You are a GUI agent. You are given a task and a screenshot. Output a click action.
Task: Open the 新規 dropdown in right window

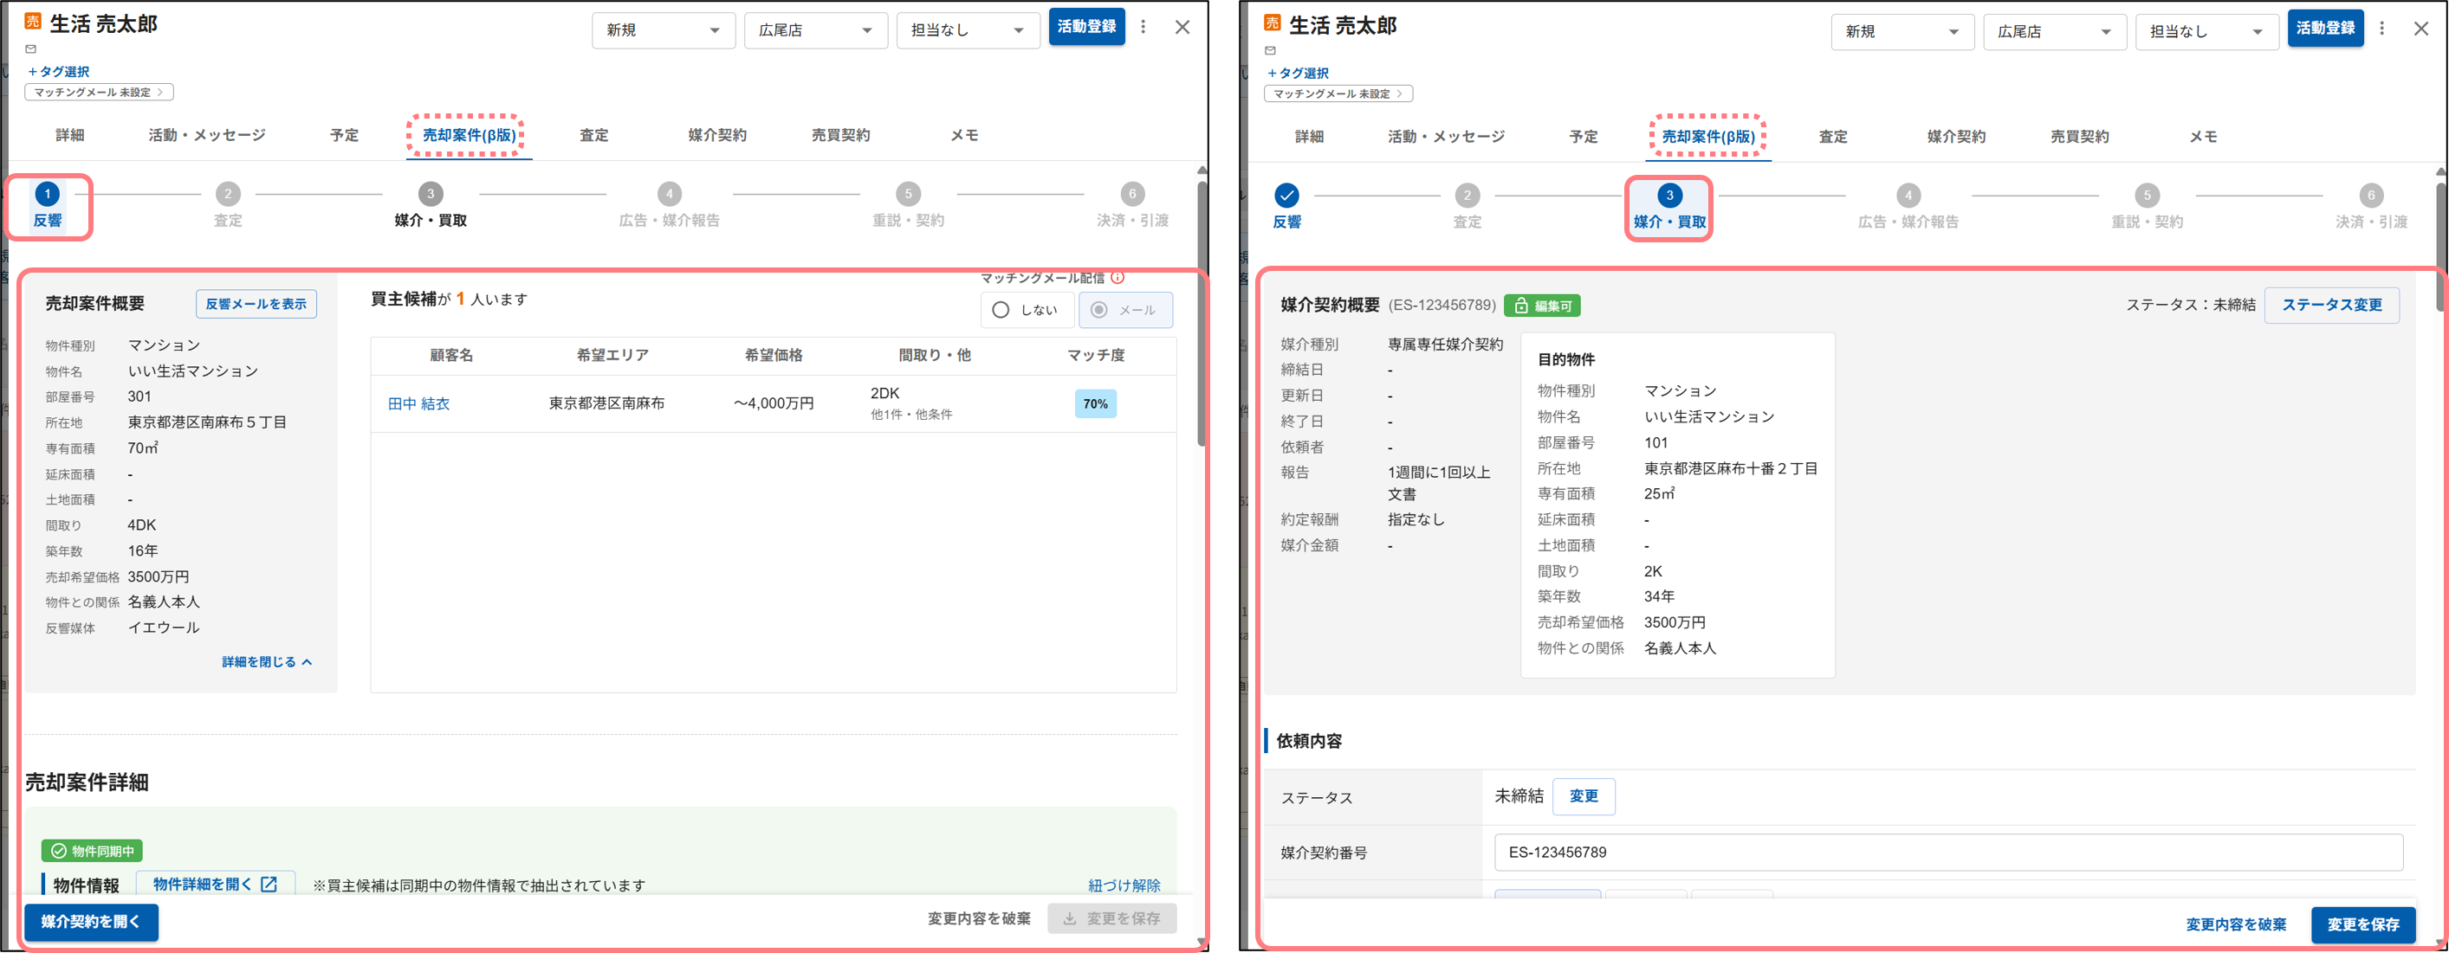tap(1902, 32)
